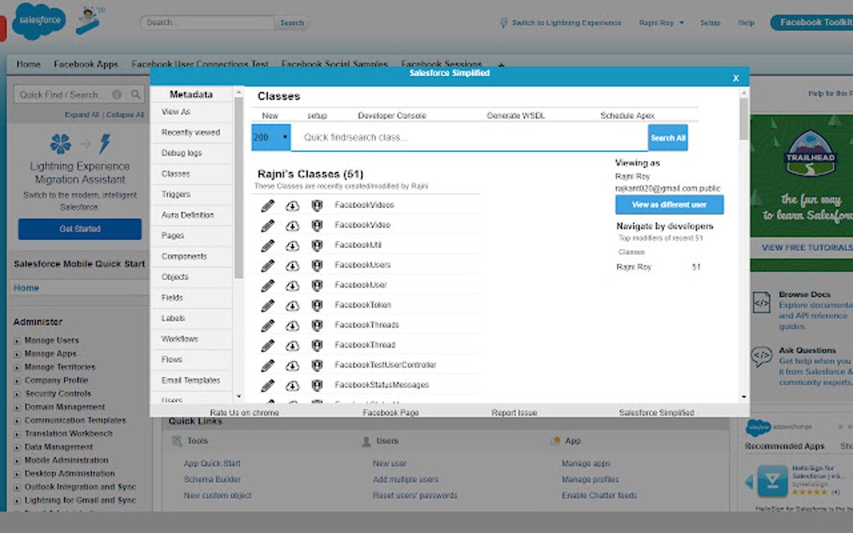Open the Rajni Roy user menu
Image resolution: width=853 pixels, height=533 pixels.
(x=661, y=23)
